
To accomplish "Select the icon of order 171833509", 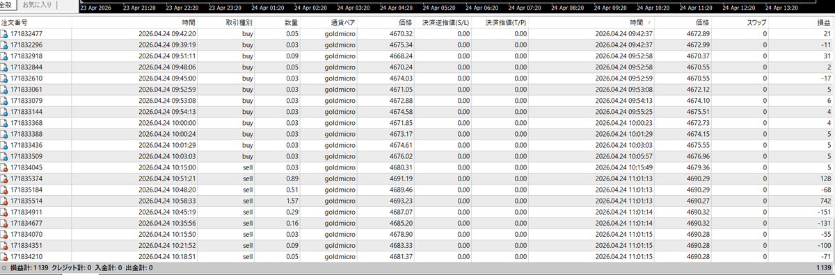I will (x=4, y=156).
